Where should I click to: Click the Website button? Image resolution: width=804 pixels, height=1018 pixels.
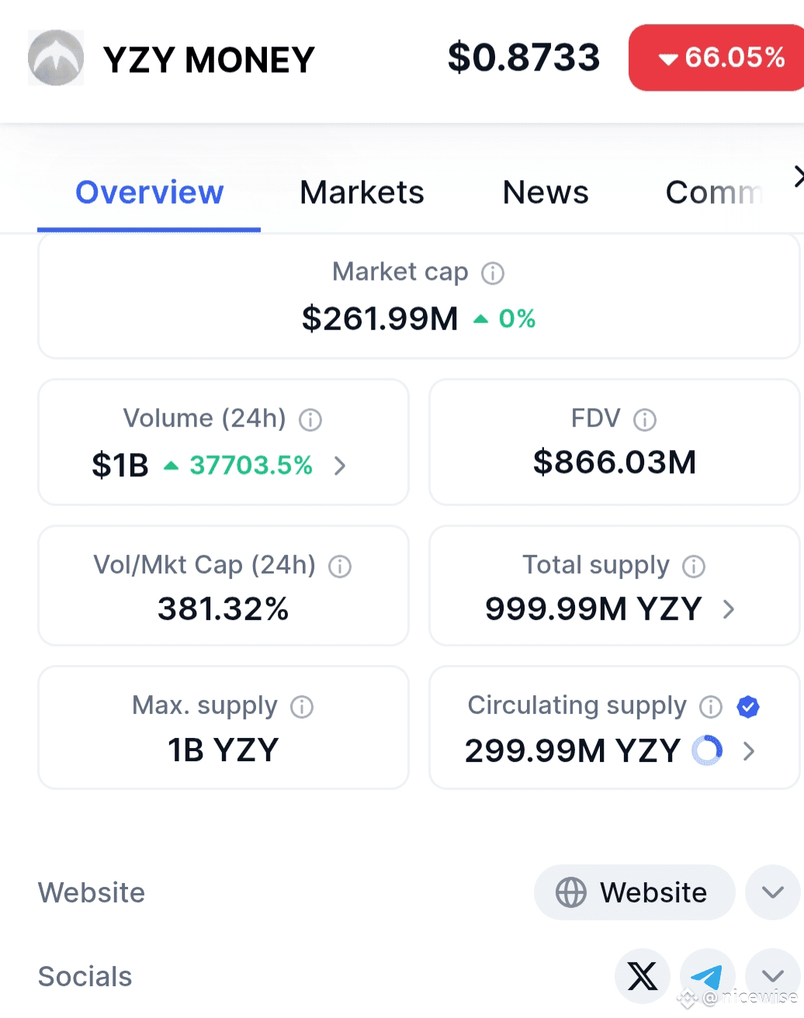point(634,892)
